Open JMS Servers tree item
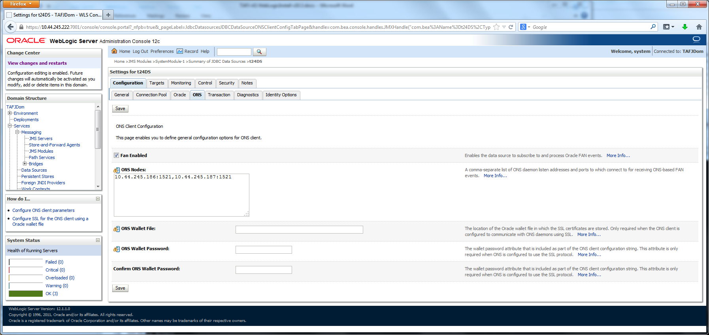The image size is (709, 335). (x=41, y=138)
